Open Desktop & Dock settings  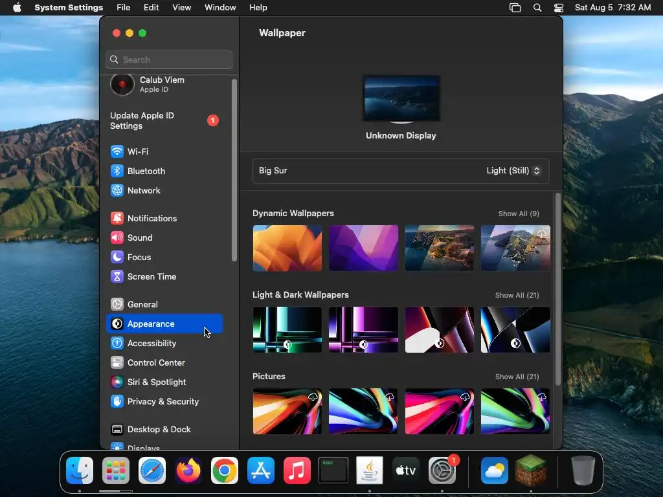coord(164,430)
